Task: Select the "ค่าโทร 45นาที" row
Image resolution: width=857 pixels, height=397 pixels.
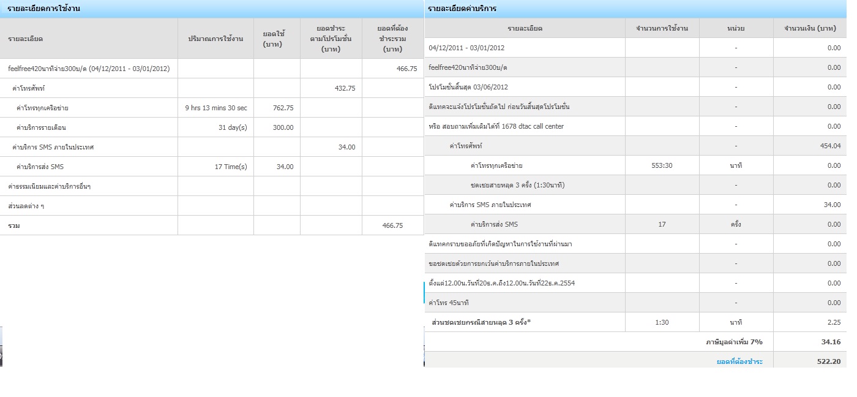Action: pyautogui.click(x=635, y=303)
